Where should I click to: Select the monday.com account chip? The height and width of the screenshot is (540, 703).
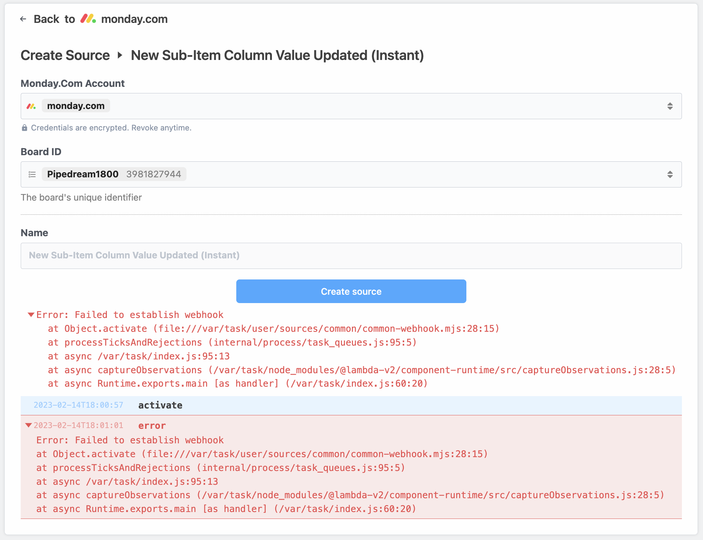click(76, 106)
